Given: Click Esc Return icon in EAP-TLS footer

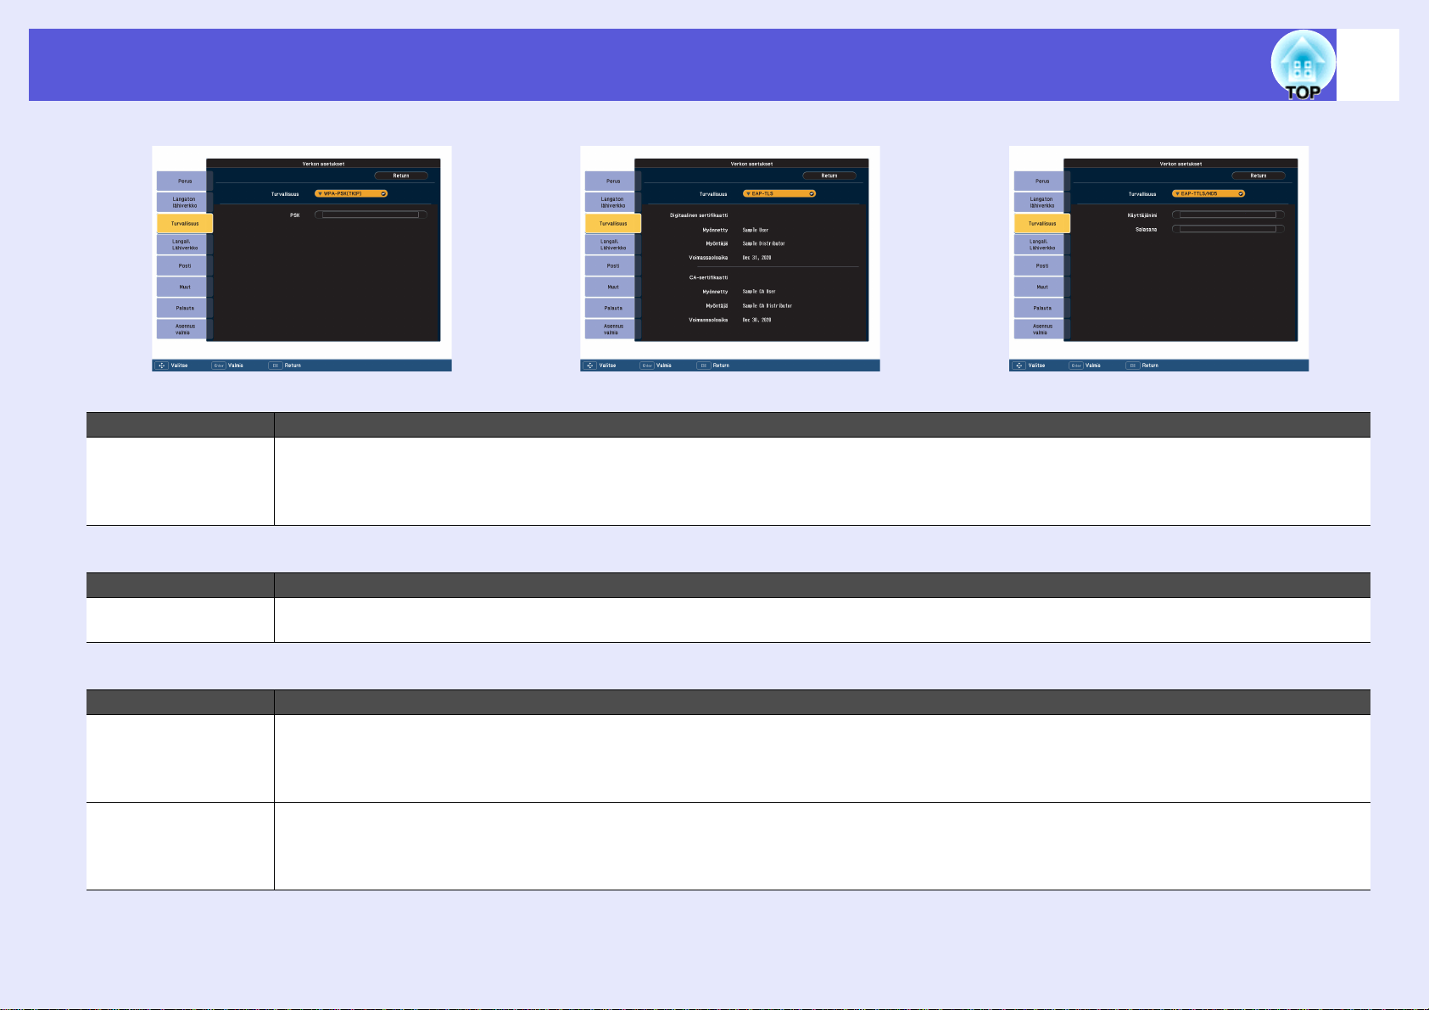Looking at the screenshot, I should tap(703, 365).
